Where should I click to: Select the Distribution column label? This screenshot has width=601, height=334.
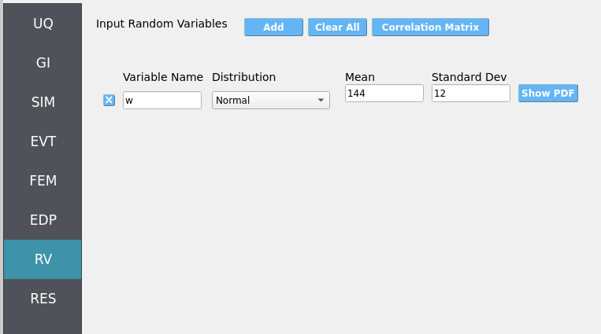243,77
